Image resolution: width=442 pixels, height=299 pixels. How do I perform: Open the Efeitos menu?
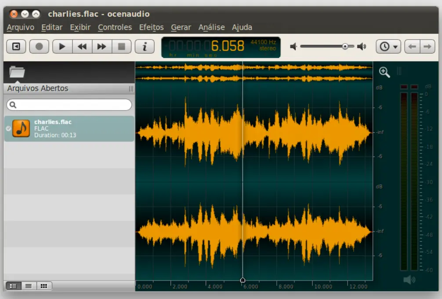click(x=152, y=27)
